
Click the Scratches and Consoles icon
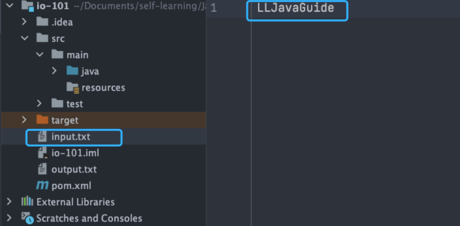pyautogui.click(x=27, y=218)
